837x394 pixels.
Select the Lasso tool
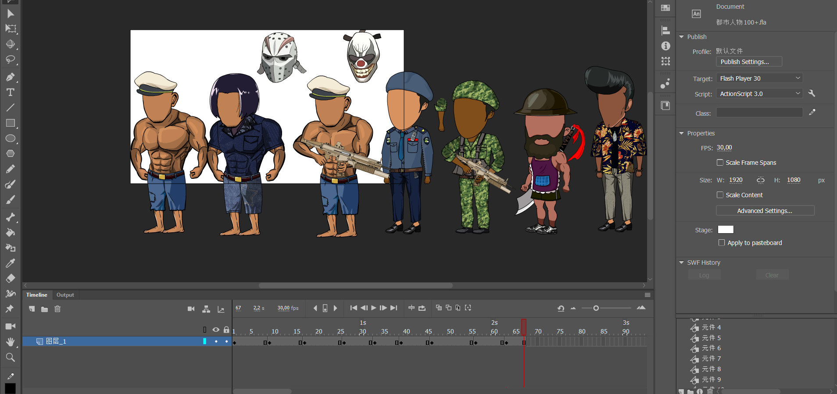[11, 60]
